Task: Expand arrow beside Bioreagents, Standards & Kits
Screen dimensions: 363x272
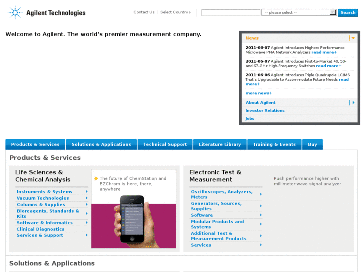Action: [87, 214]
